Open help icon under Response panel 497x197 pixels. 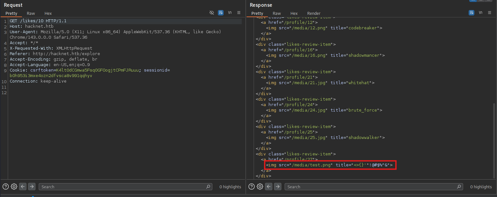coord(251,186)
